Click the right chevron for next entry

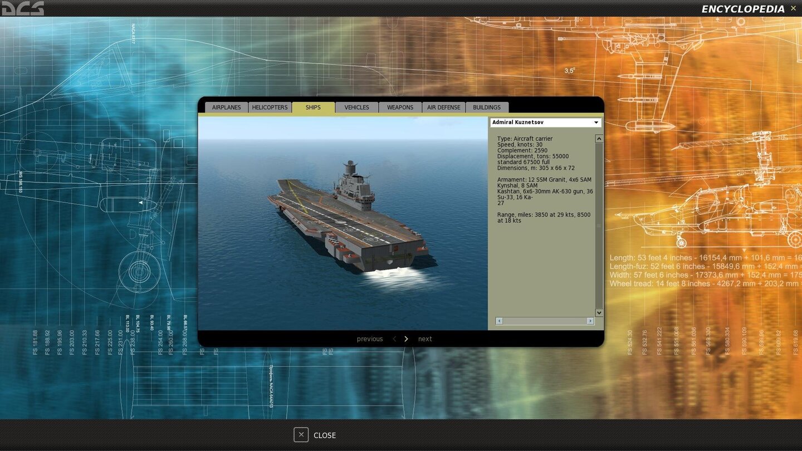(x=406, y=339)
